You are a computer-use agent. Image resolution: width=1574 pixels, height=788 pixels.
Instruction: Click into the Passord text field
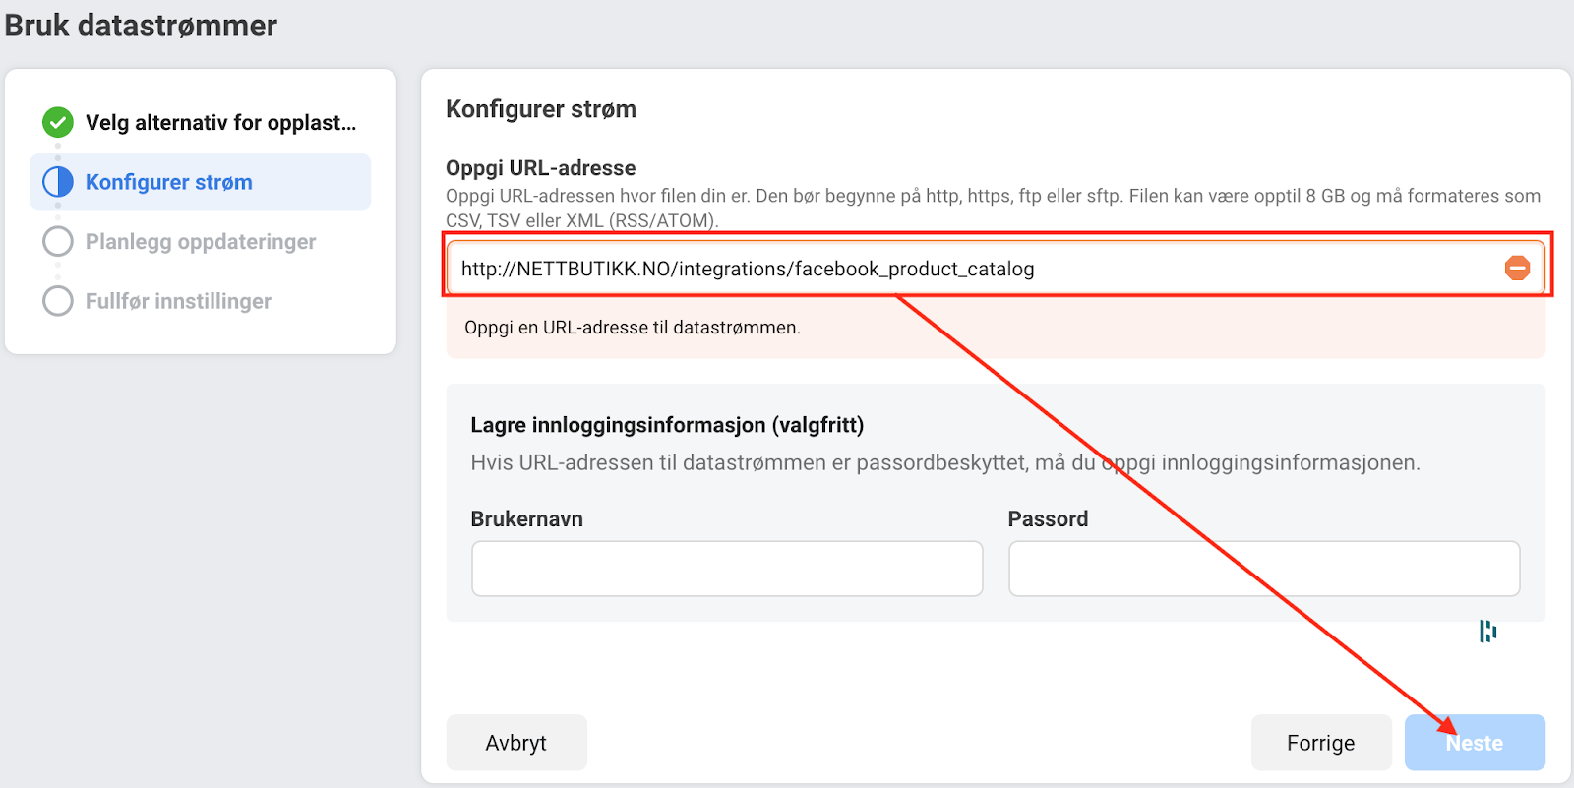(x=1264, y=569)
